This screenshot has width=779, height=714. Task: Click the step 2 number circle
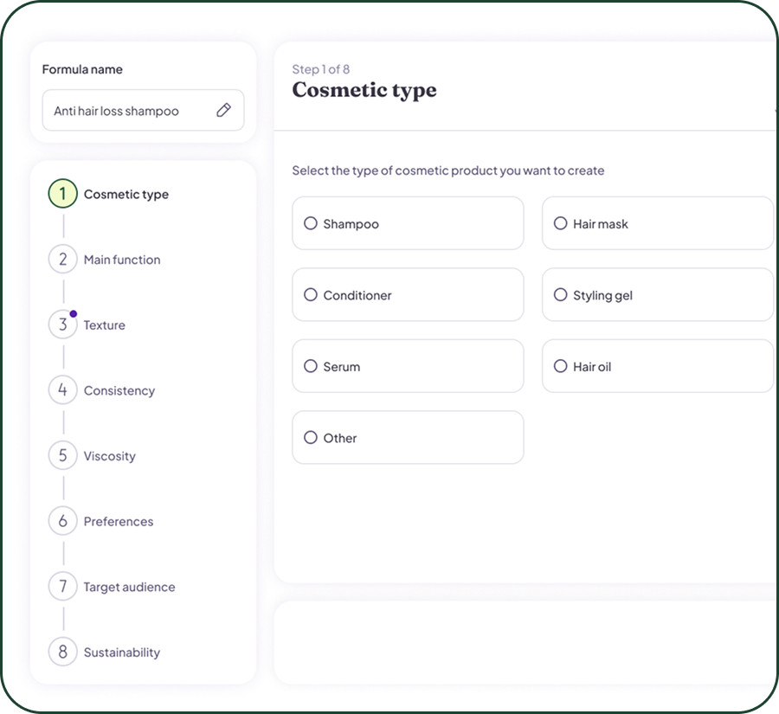[62, 260]
